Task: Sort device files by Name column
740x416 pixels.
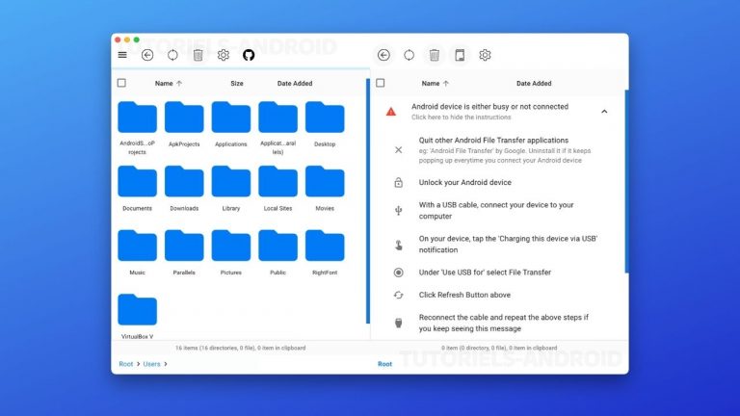Action: [435, 84]
